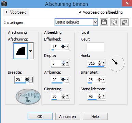Click the Effenheid value field

56,47
